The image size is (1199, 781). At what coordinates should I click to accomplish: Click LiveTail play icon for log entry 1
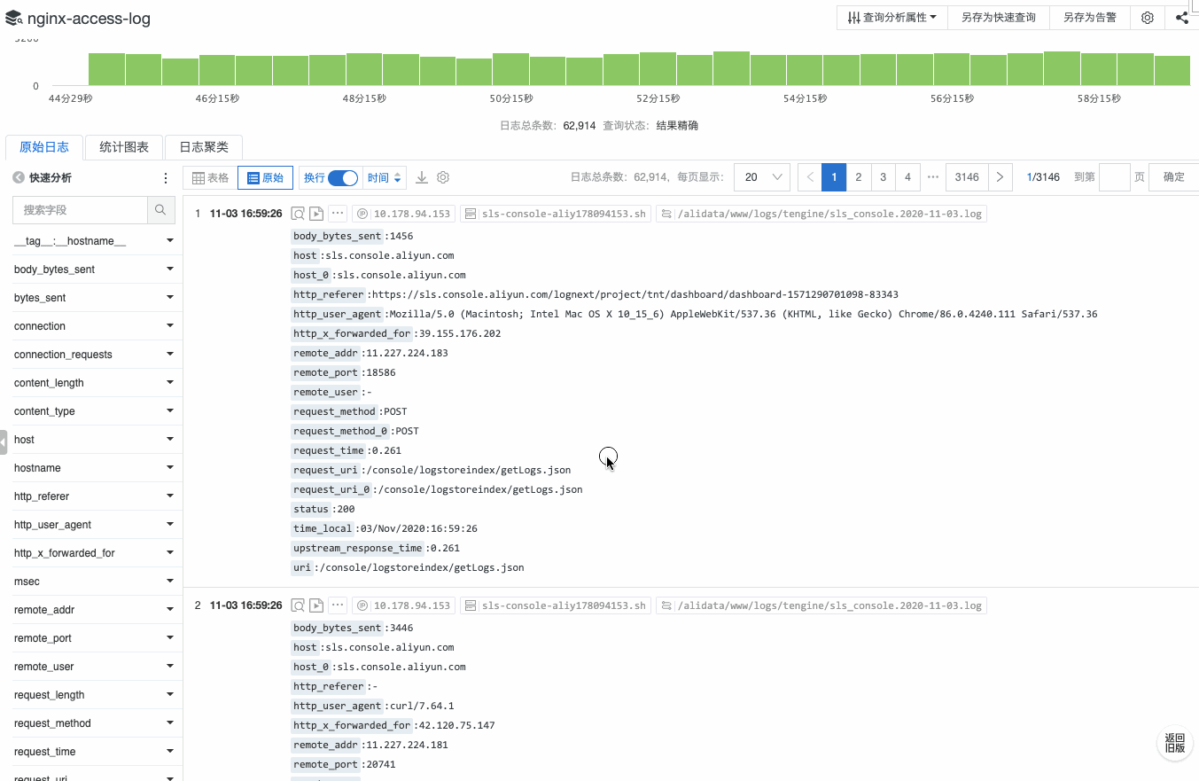point(315,214)
